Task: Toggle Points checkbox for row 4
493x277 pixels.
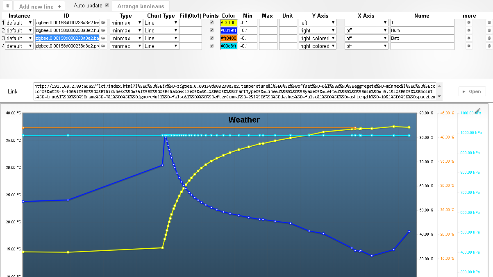Action: pyautogui.click(x=211, y=46)
